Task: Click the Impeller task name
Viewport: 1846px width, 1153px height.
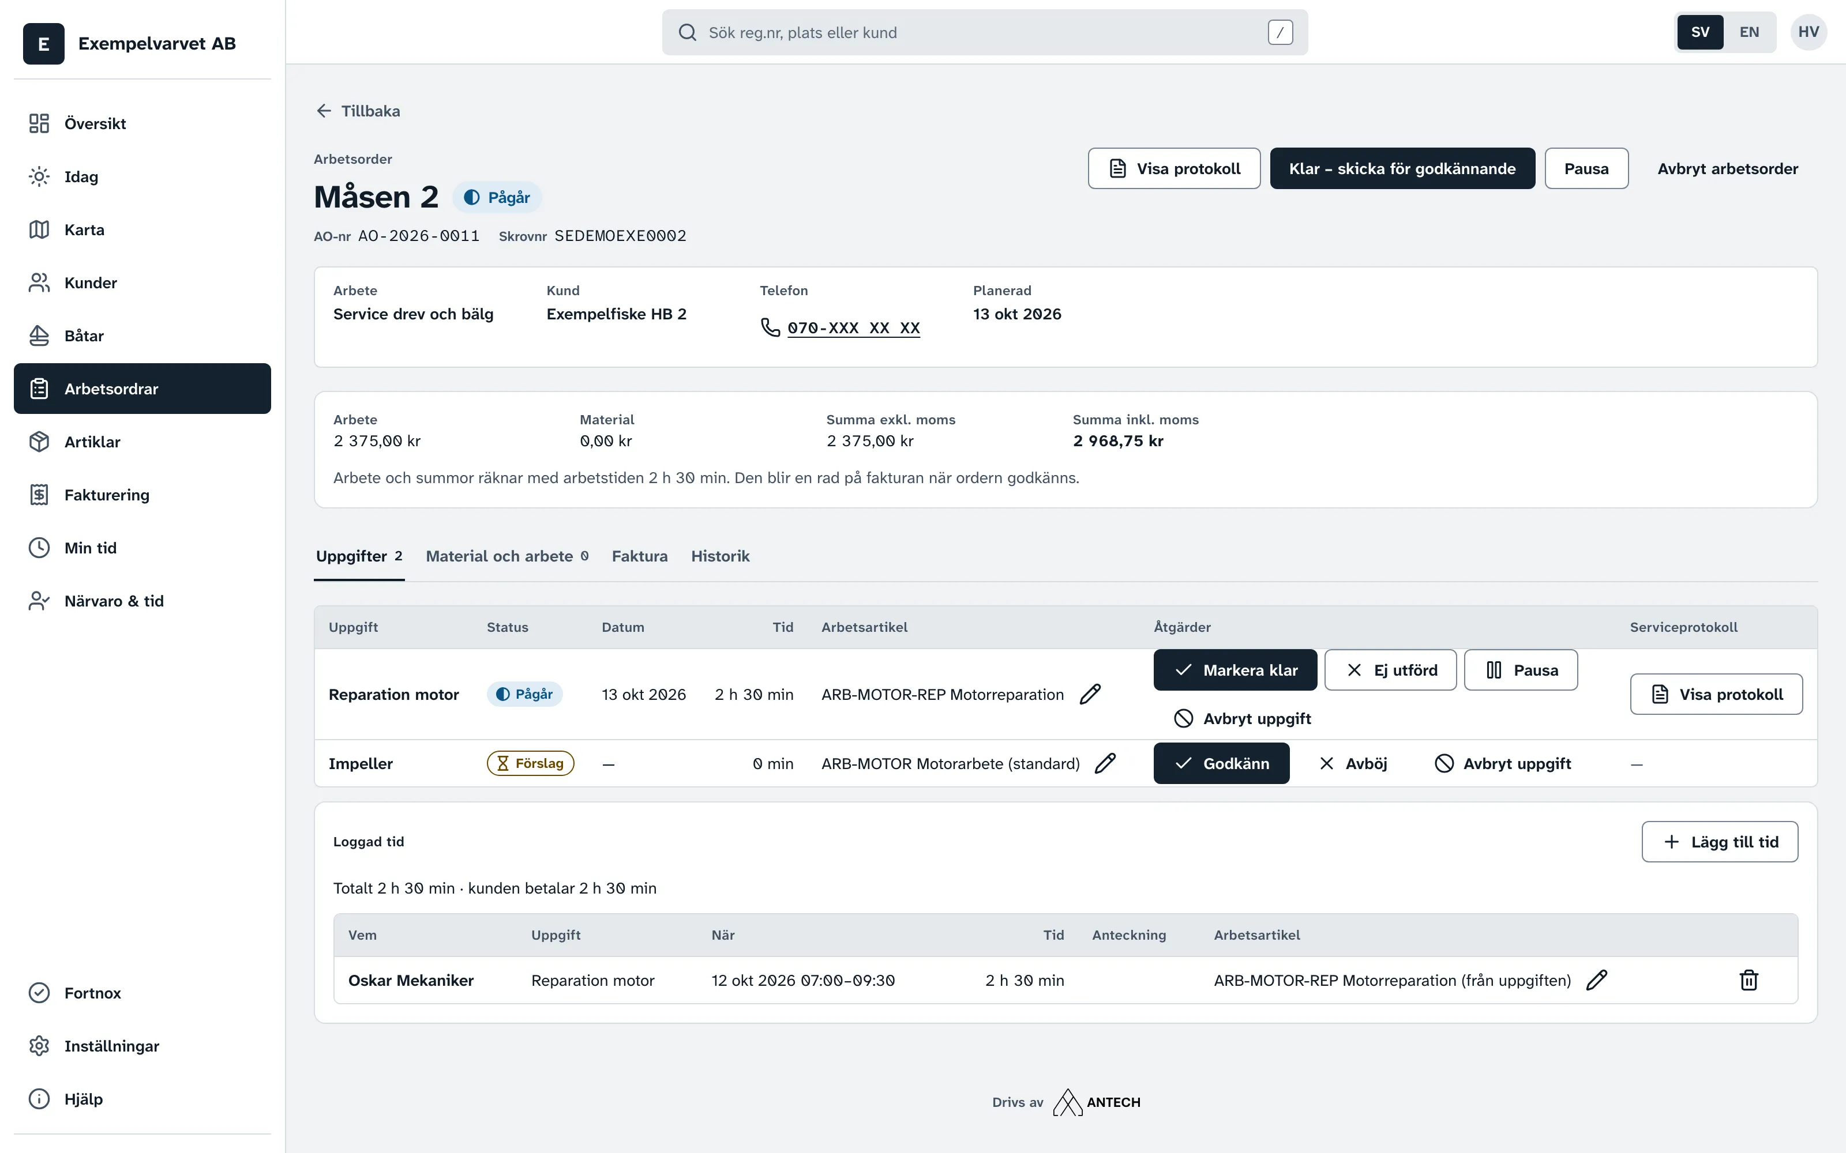Action: pyautogui.click(x=361, y=764)
